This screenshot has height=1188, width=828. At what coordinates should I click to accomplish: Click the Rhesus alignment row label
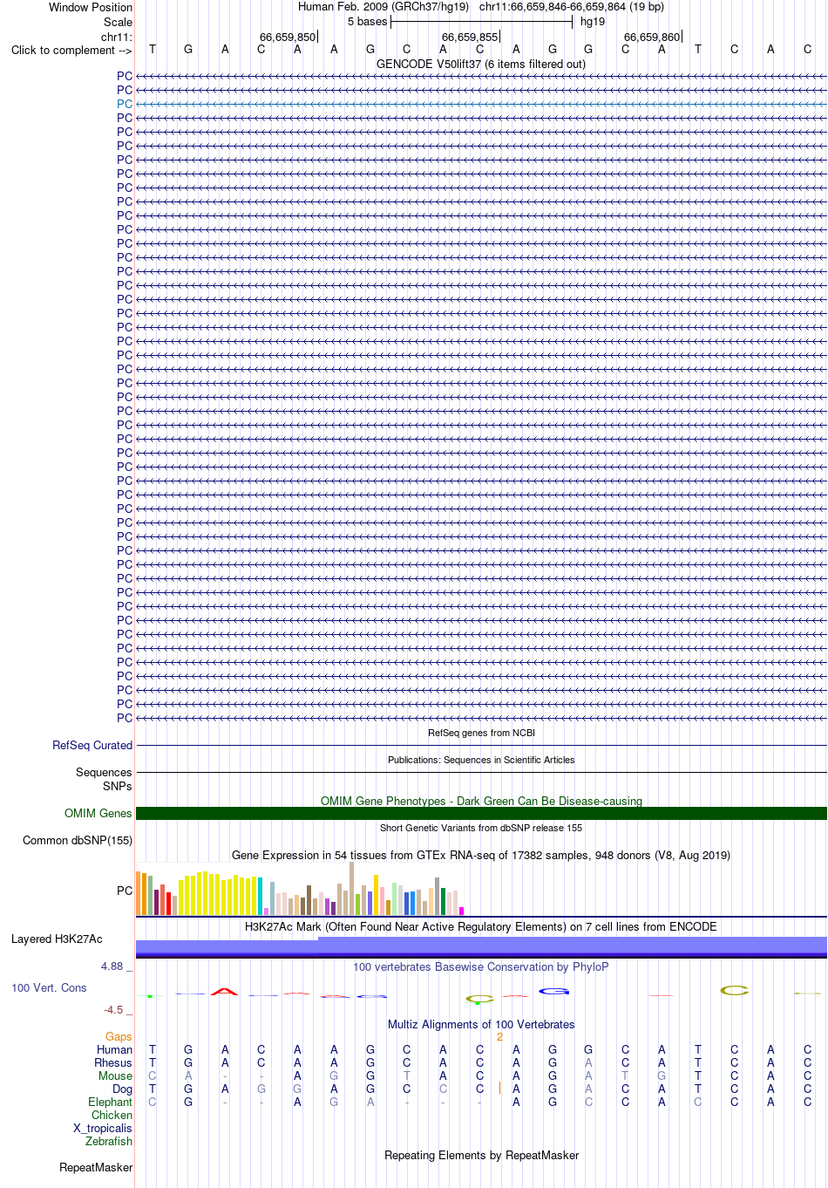113,1062
